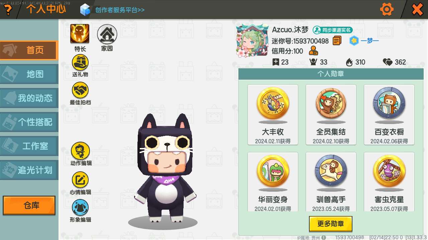Screen dimensions: 428x240
Task: Open the 追光计划 sidebar tab
Action: [29, 170]
